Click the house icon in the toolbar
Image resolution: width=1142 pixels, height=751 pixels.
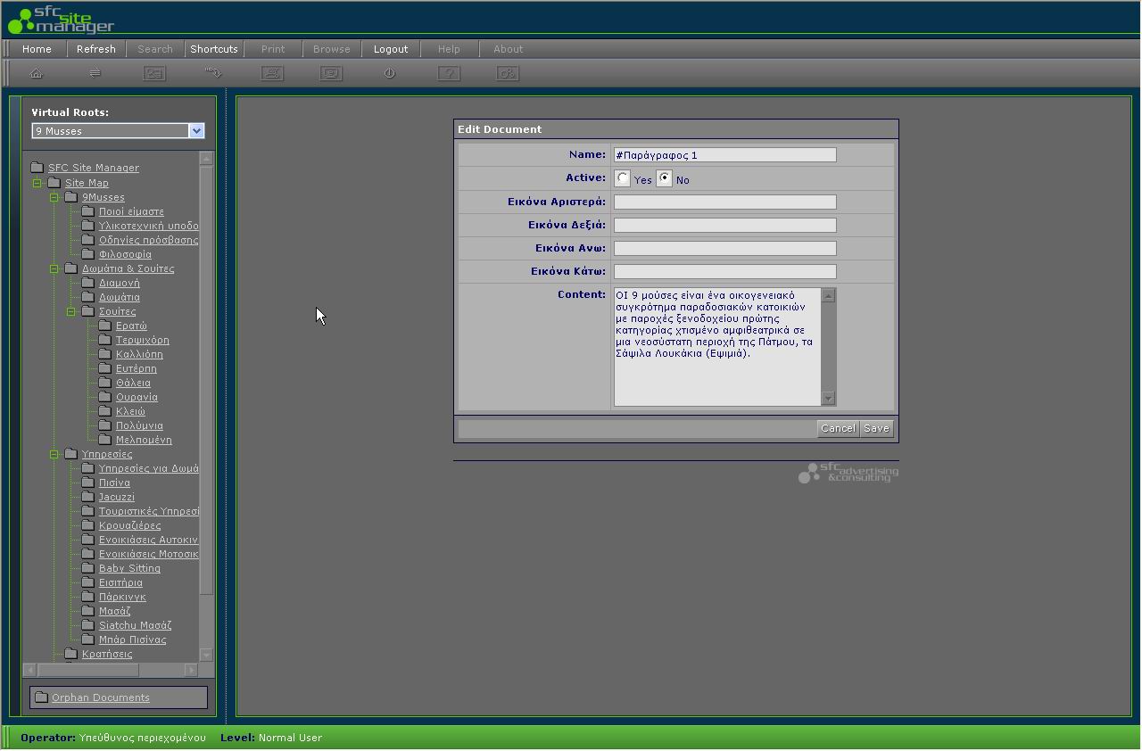pyautogui.click(x=37, y=73)
